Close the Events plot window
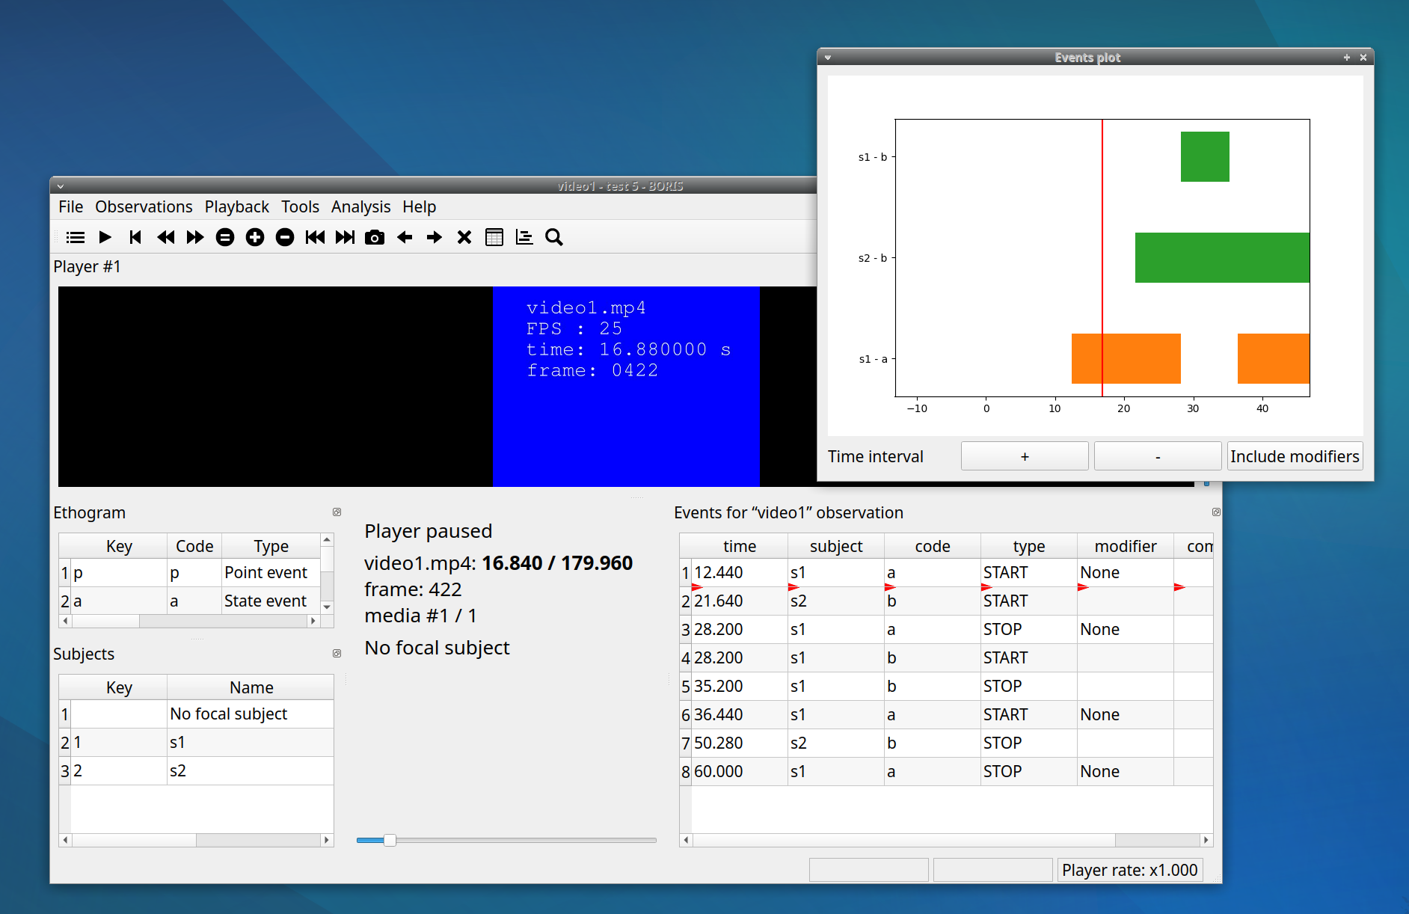The width and height of the screenshot is (1409, 914). [x=1363, y=58]
